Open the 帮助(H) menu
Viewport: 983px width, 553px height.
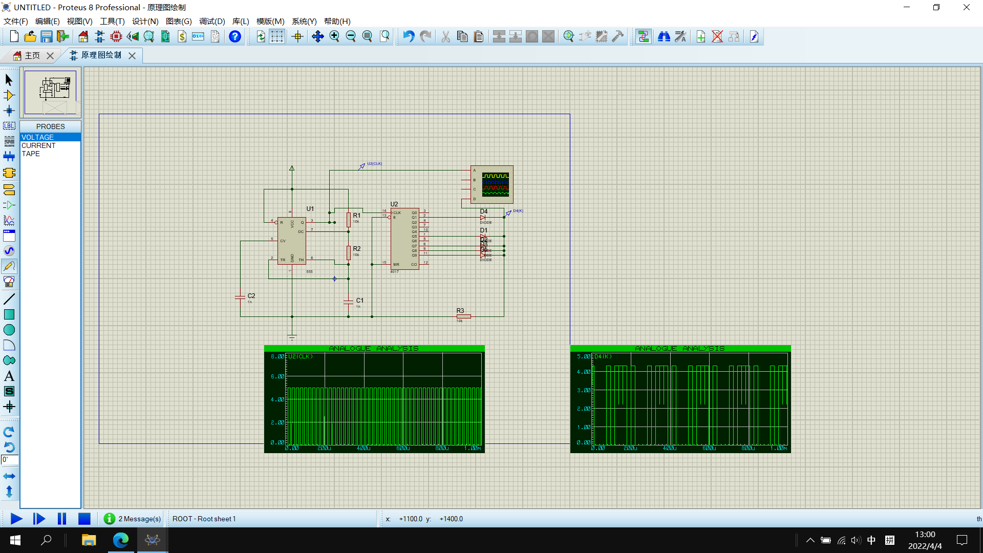point(337,21)
